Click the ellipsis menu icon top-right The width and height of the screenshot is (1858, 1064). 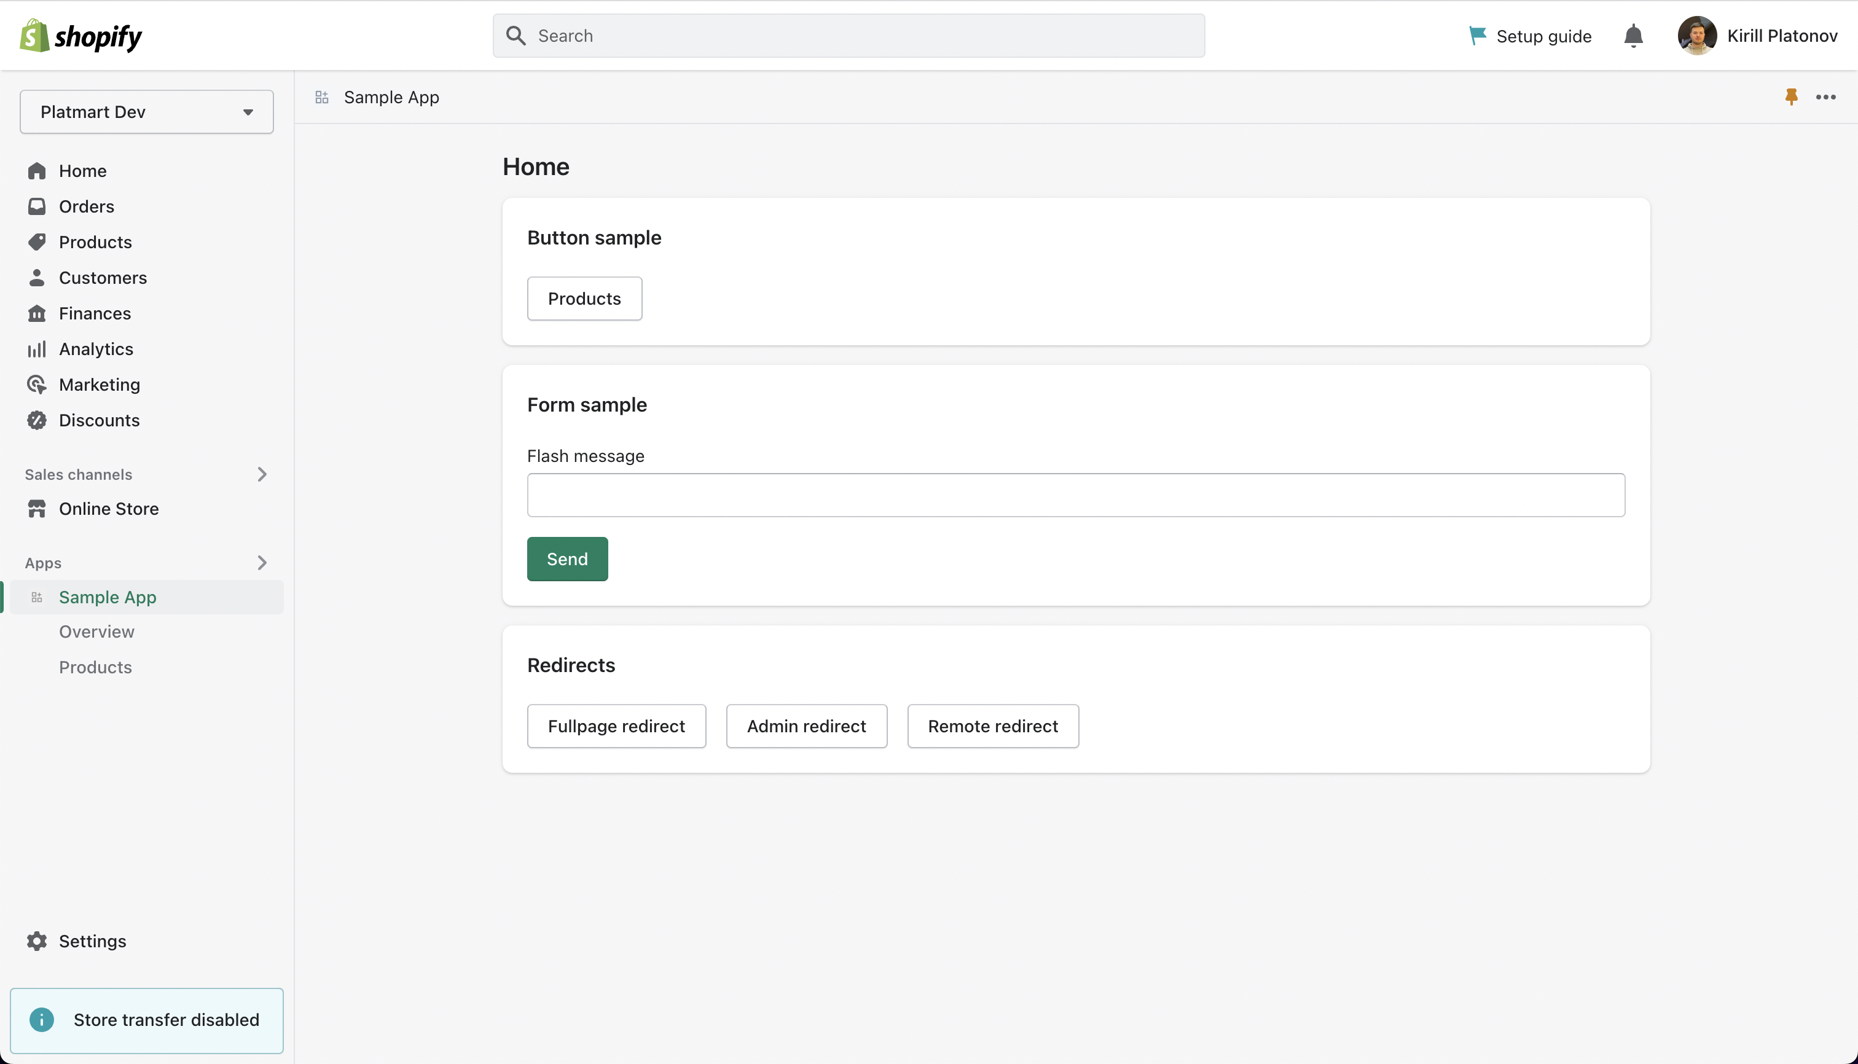point(1826,97)
